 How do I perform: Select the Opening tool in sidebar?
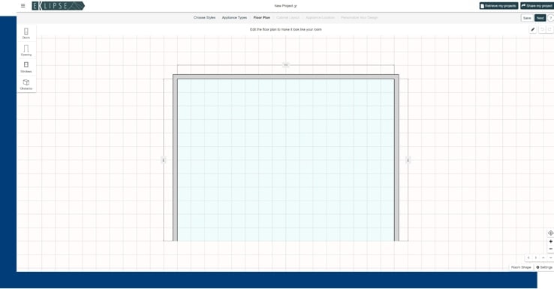[26, 50]
